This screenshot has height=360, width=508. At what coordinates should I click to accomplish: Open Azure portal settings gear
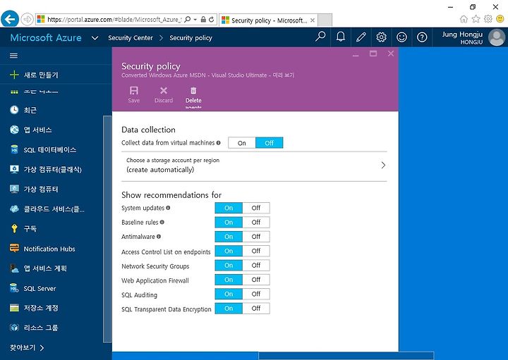(381, 37)
